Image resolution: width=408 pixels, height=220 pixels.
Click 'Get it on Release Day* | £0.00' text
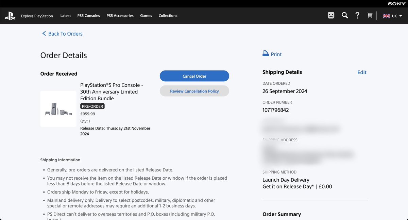click(297, 187)
